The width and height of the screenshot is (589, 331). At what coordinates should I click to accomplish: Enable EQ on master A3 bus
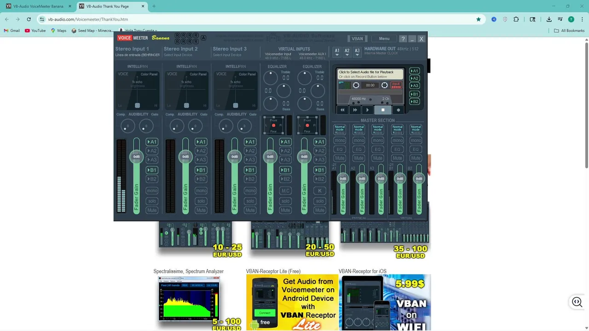point(378,149)
